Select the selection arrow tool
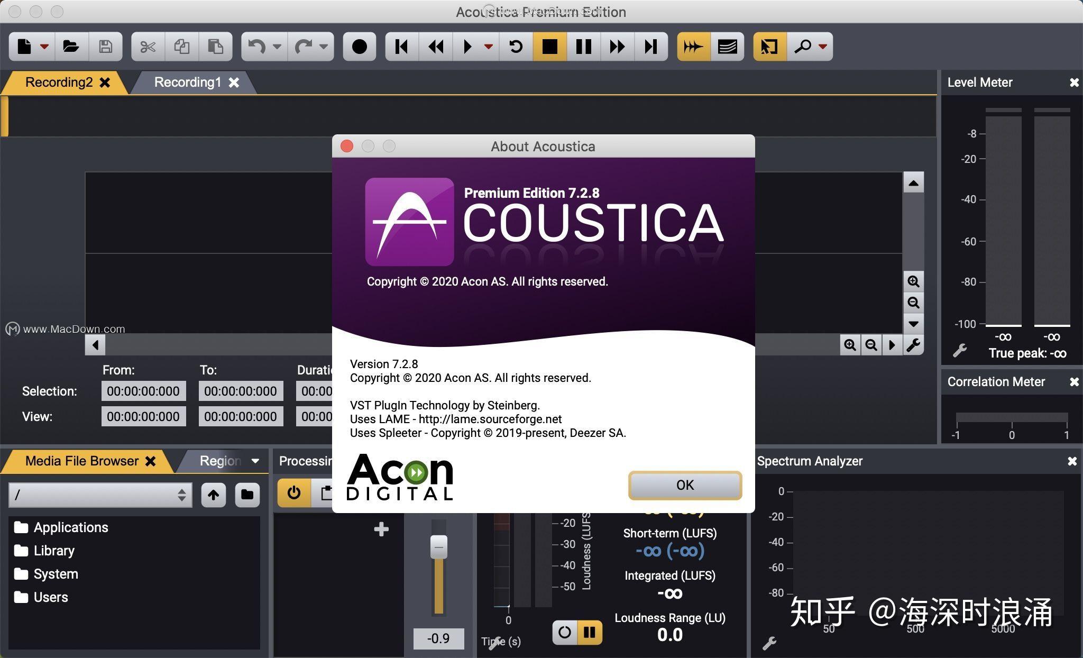Screen dimensions: 1083x658 769,47
